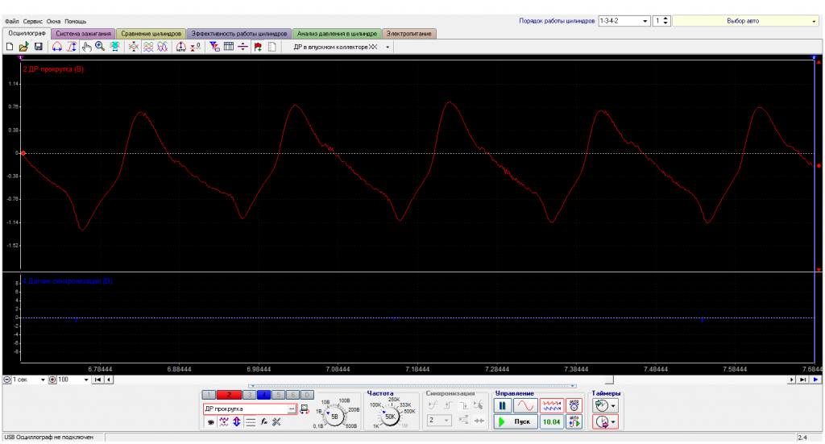Click the sine wave control button

[x=525, y=405]
